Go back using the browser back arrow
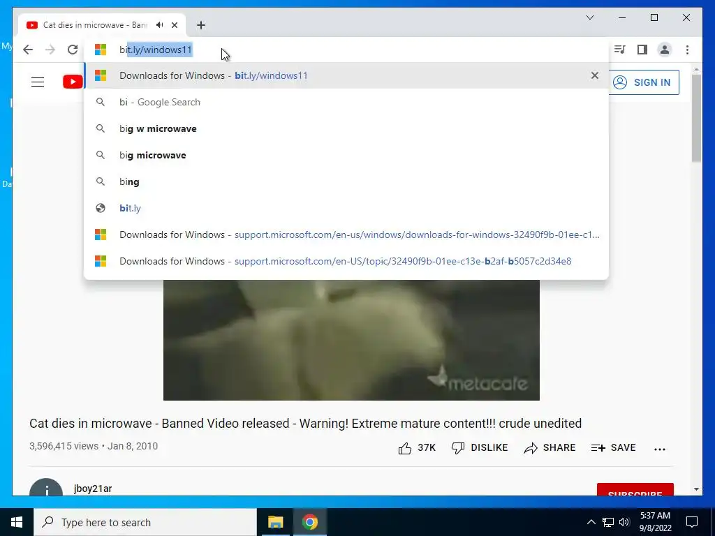The width and height of the screenshot is (715, 536). (x=28, y=50)
